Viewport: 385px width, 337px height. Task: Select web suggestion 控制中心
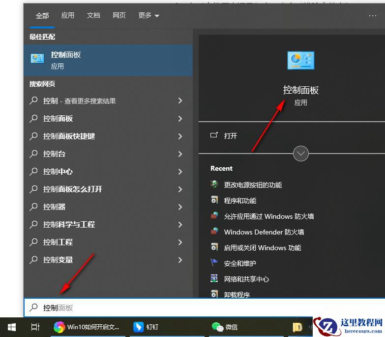click(x=108, y=171)
